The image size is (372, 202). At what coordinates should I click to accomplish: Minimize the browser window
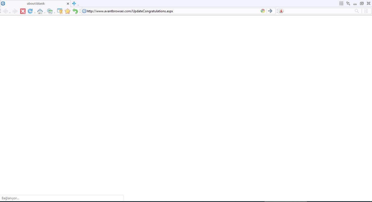point(355,4)
